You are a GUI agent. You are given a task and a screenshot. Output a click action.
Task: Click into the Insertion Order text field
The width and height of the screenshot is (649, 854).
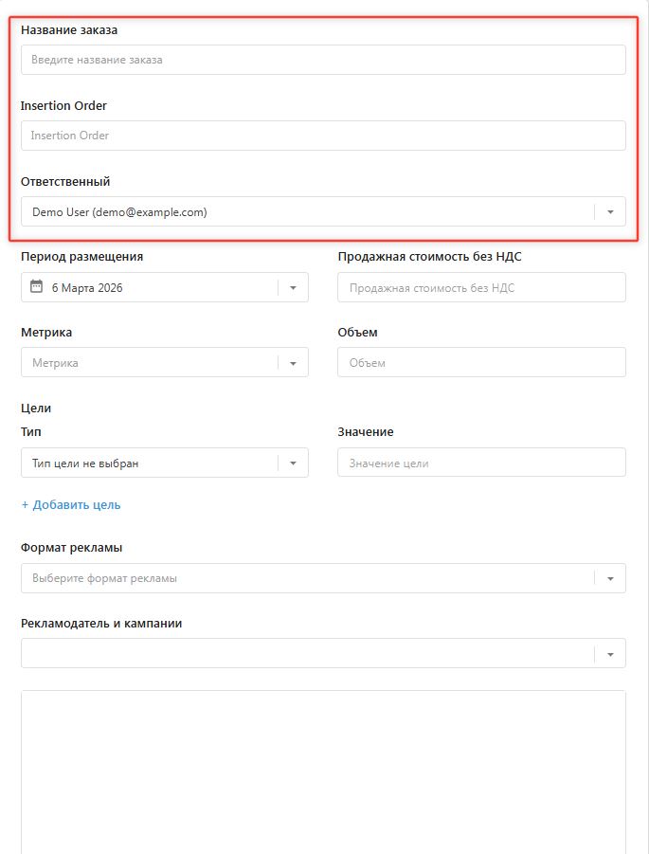tap(323, 136)
